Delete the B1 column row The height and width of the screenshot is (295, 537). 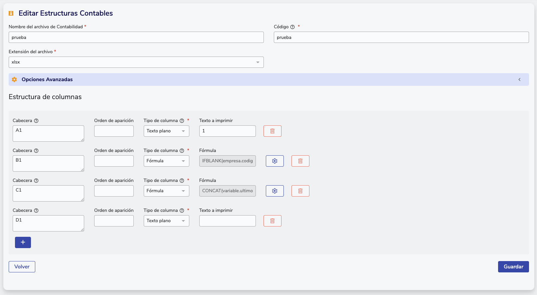point(300,161)
